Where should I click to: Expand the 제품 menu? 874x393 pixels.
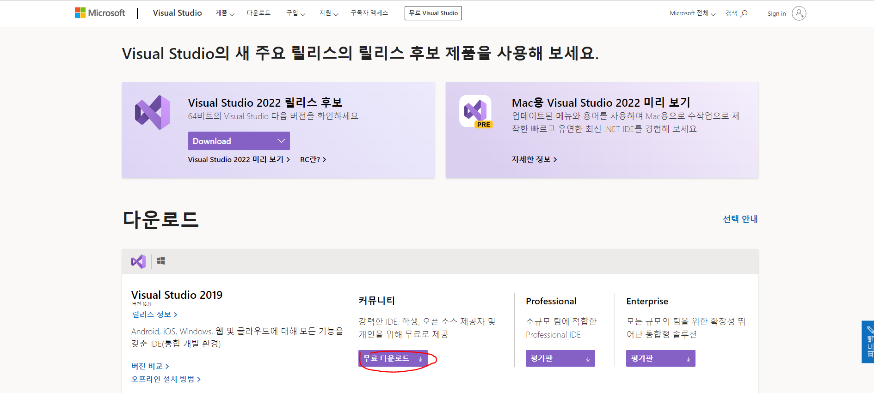pos(225,13)
